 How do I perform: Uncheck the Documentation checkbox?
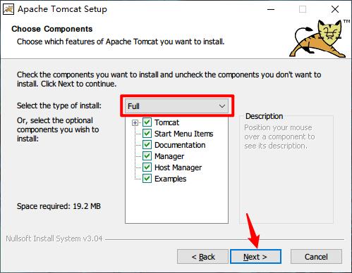[x=147, y=145]
